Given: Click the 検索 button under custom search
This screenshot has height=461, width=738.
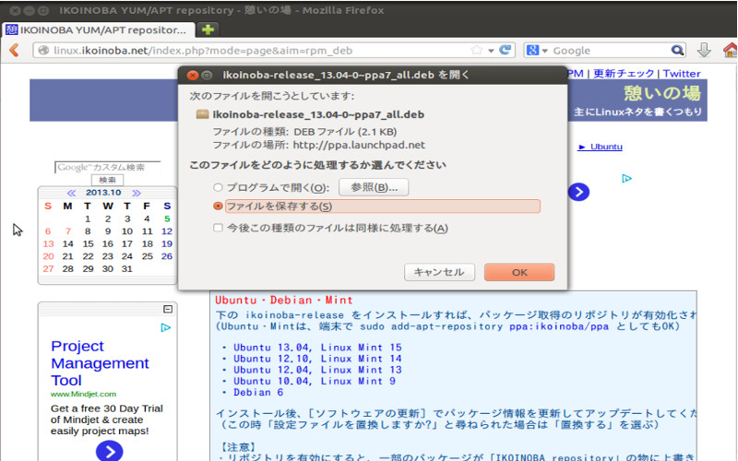Looking at the screenshot, I should [107, 180].
